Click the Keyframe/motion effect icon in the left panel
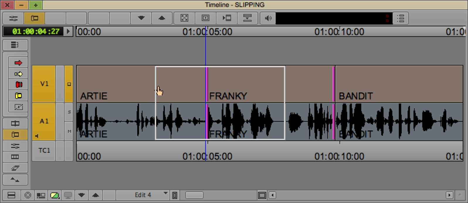This screenshot has width=468, height=203. (15, 168)
